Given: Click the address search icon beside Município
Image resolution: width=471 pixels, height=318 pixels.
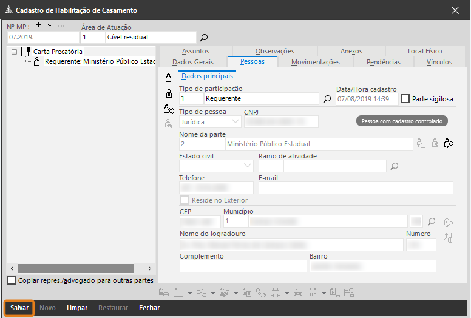Looking at the screenshot, I should click(x=448, y=223).
